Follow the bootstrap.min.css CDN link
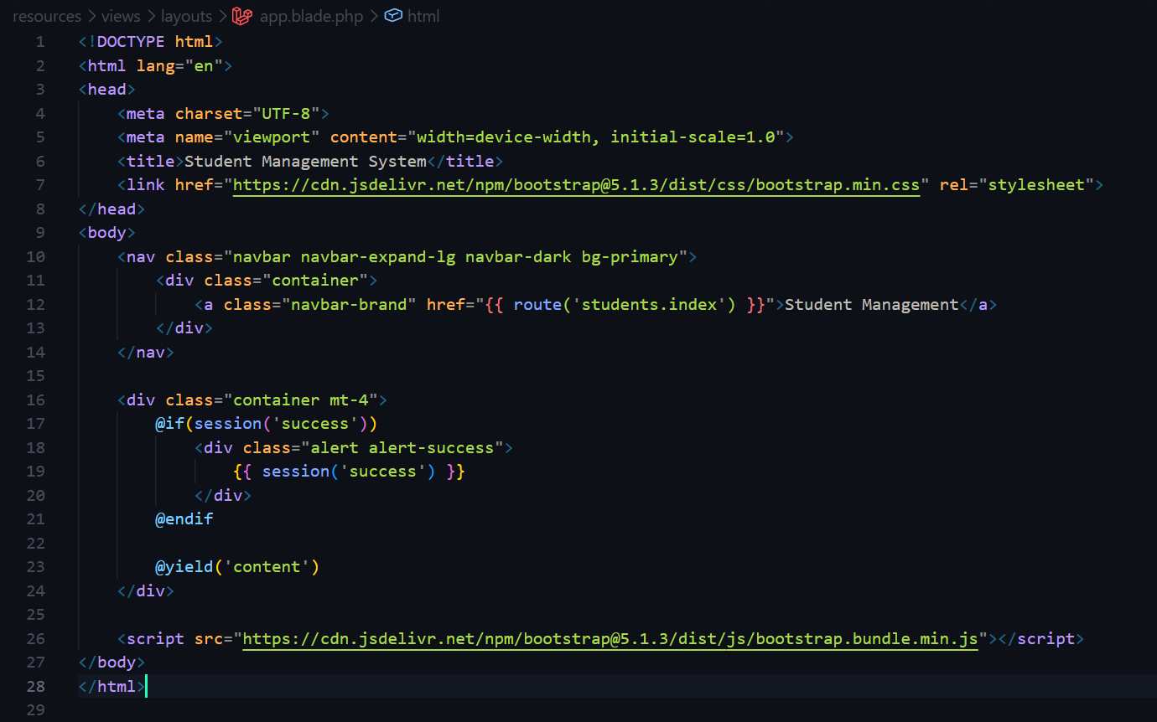Viewport: 1157px width, 722px height. (x=577, y=185)
